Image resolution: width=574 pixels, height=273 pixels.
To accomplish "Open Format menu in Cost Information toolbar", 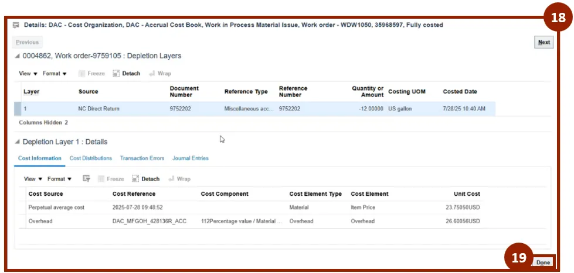I will (59, 179).
